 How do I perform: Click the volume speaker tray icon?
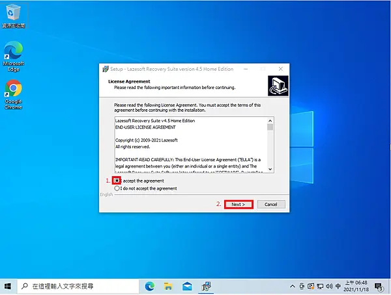(x=329, y=287)
